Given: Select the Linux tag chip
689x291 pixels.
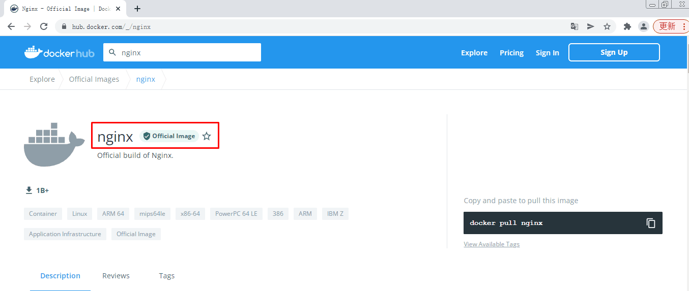Looking at the screenshot, I should coord(79,214).
